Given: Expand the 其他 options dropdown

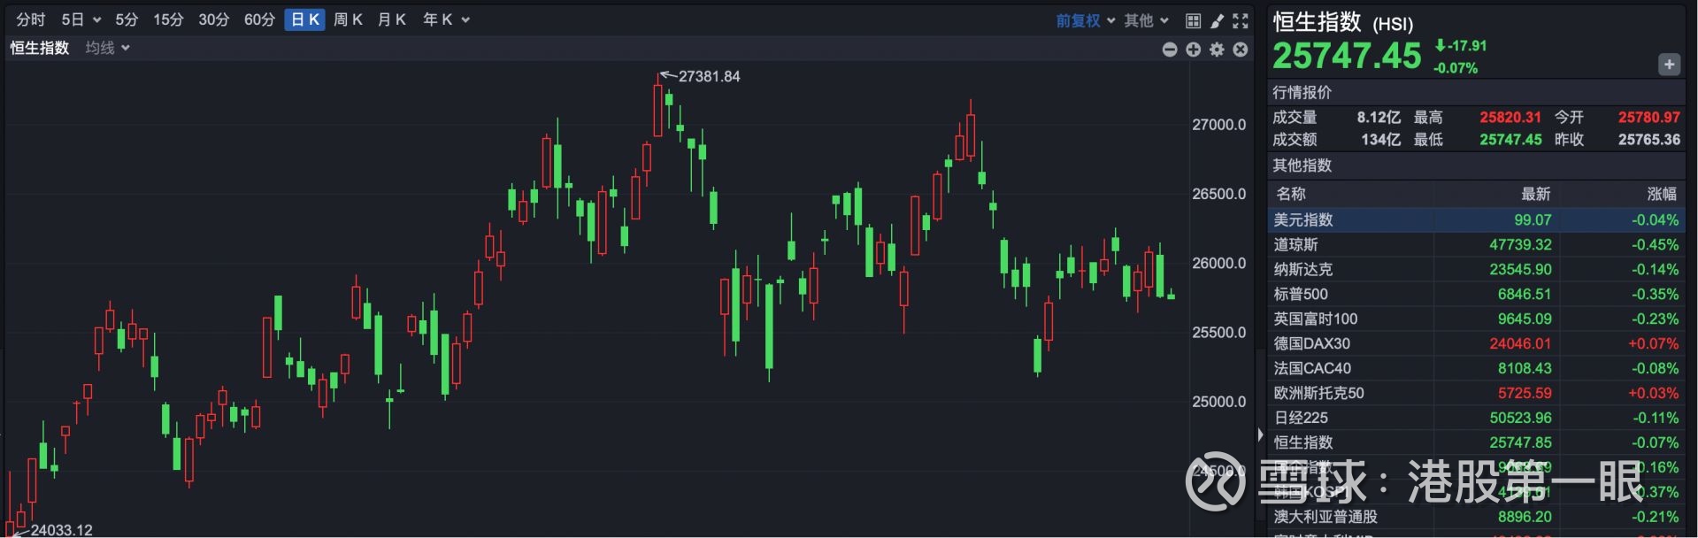Looking at the screenshot, I should click(x=1146, y=20).
